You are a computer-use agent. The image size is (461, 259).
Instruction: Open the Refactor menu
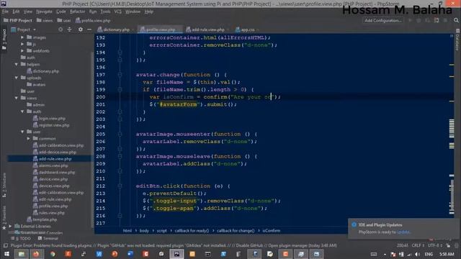pos(77,12)
